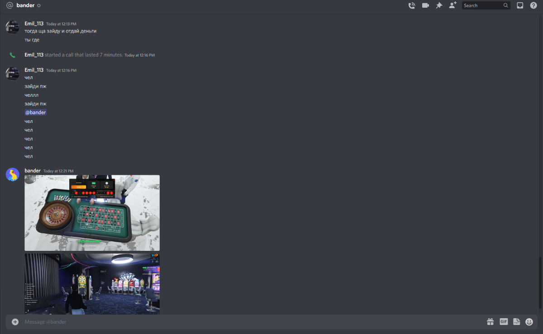Open the sticker picker

(516, 322)
